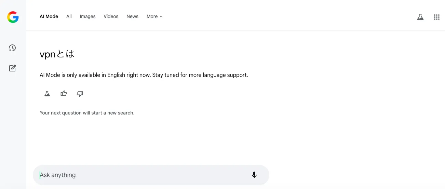Switch to the Images tab
This screenshot has width=445, height=189.
(x=88, y=16)
